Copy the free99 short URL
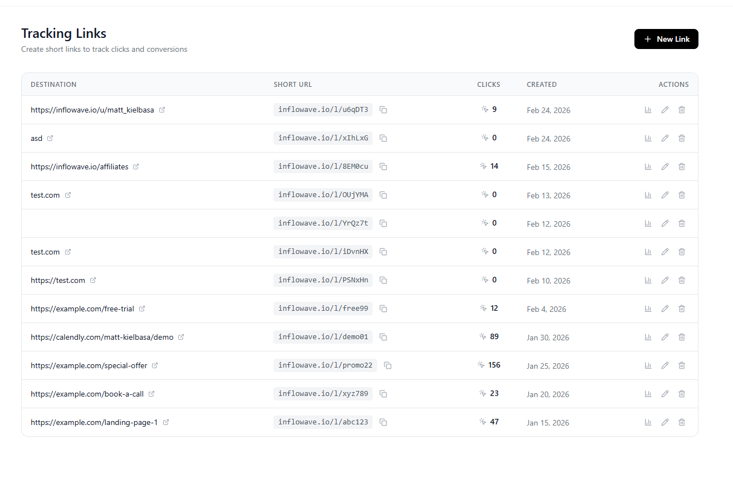733x484 pixels. (x=383, y=309)
